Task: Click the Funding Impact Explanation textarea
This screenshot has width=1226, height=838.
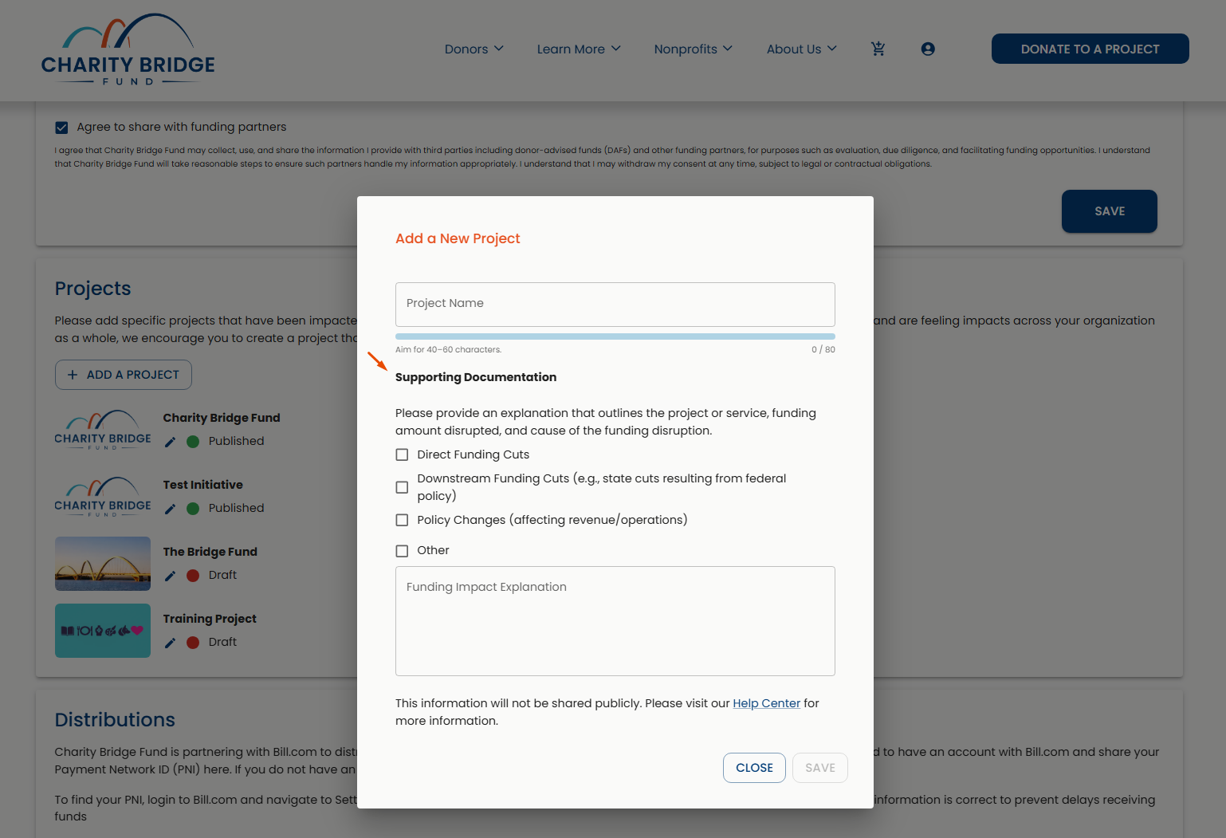Action: click(615, 621)
